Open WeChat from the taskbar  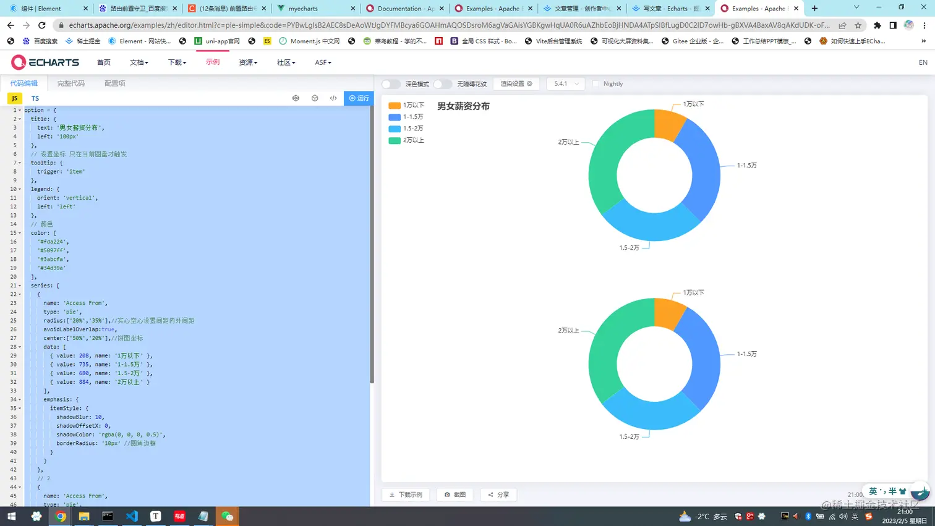point(228,516)
